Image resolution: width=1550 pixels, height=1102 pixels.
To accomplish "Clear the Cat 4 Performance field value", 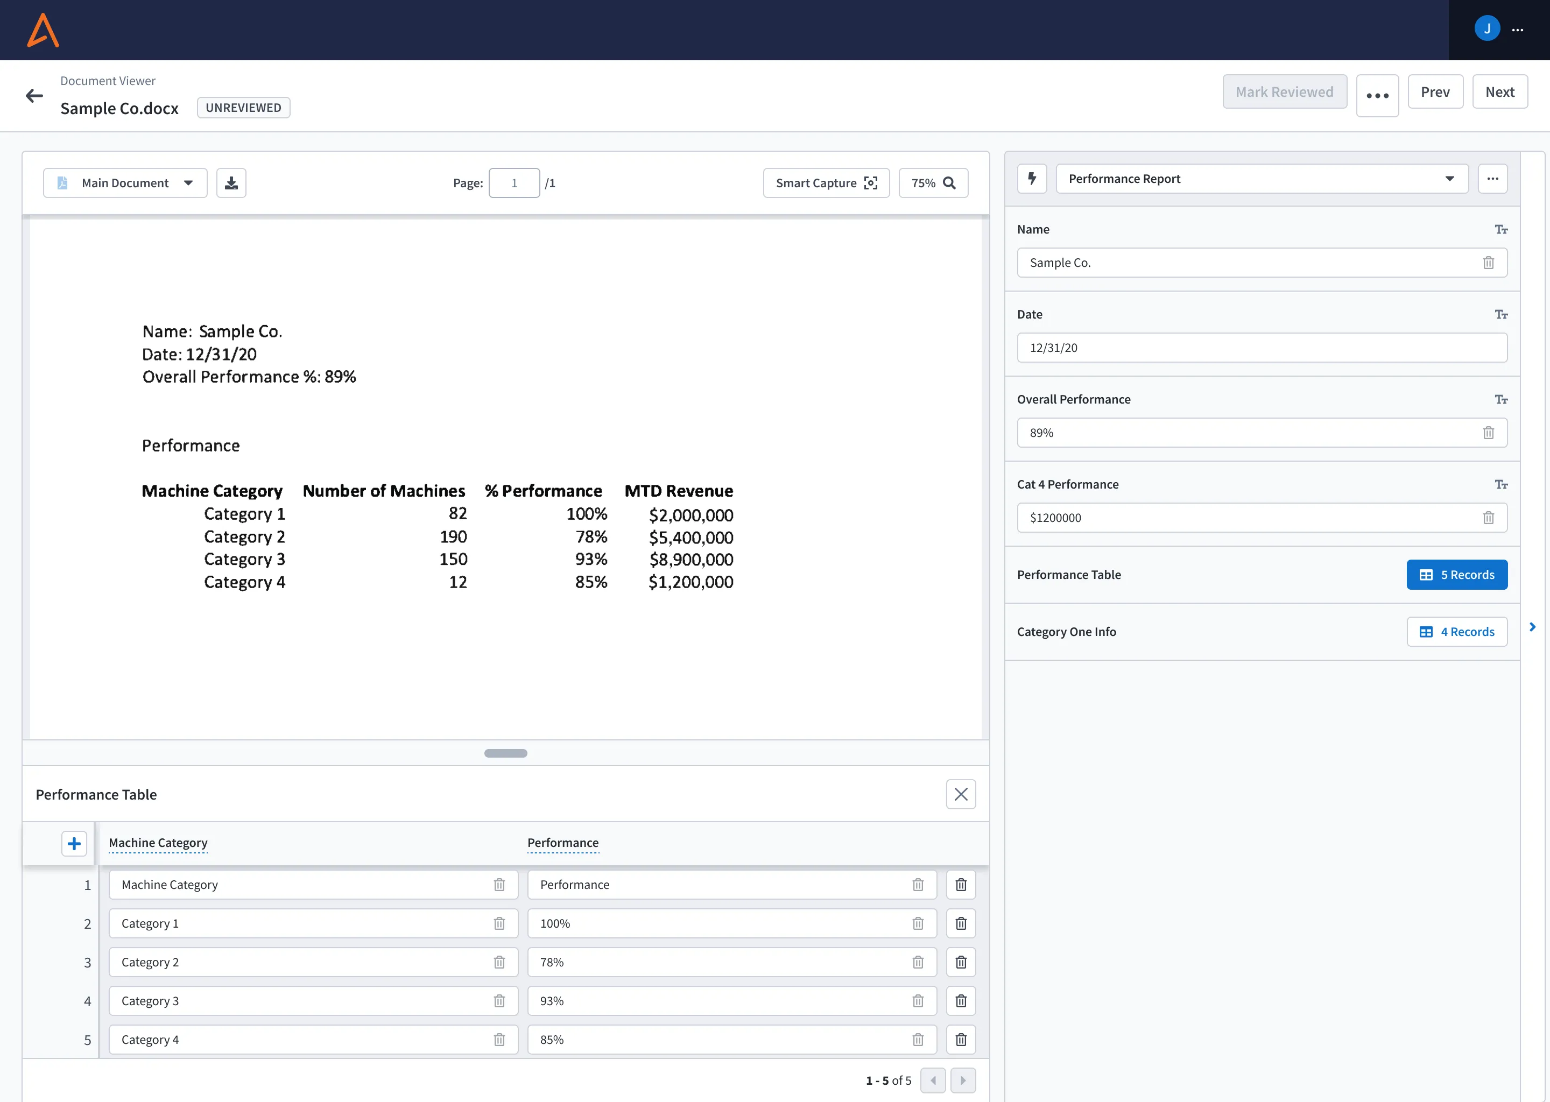I will pos(1488,518).
